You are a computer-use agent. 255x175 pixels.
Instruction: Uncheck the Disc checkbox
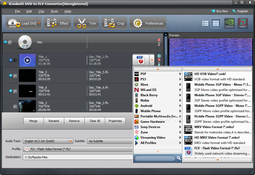point(10,42)
